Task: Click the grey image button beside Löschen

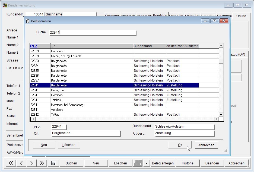Action: coord(138,163)
